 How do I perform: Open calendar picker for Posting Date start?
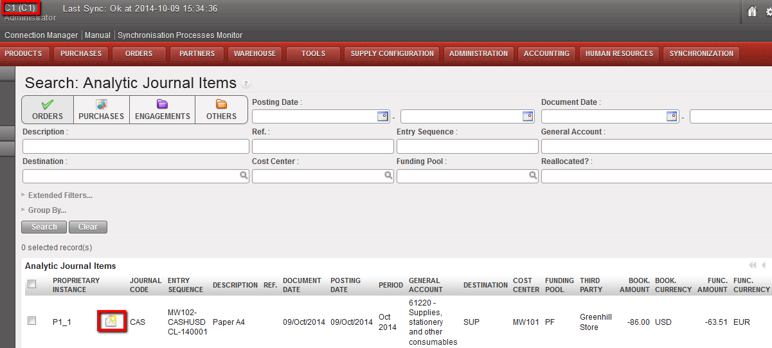click(382, 116)
